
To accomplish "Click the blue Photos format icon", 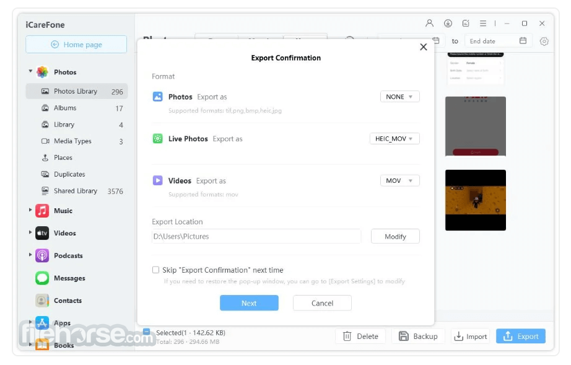I will [158, 97].
